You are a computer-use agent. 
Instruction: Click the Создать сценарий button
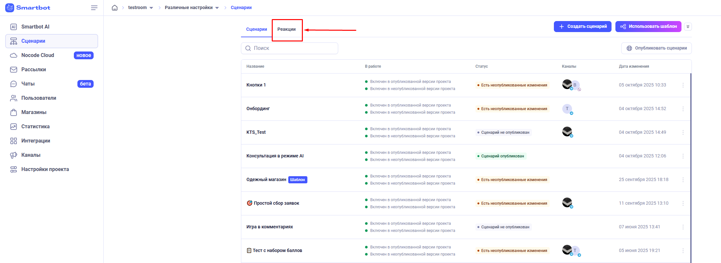pos(582,27)
